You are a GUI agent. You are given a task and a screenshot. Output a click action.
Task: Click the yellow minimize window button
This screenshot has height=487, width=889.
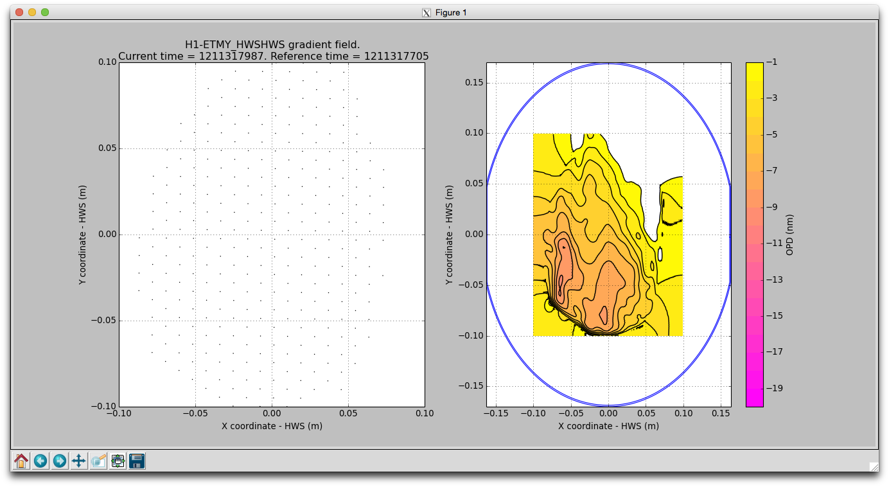[x=32, y=12]
